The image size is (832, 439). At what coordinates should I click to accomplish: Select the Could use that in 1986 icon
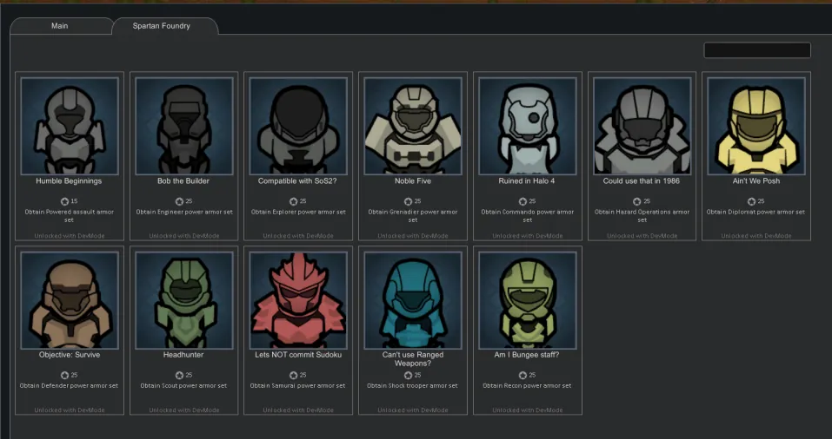(x=642, y=126)
